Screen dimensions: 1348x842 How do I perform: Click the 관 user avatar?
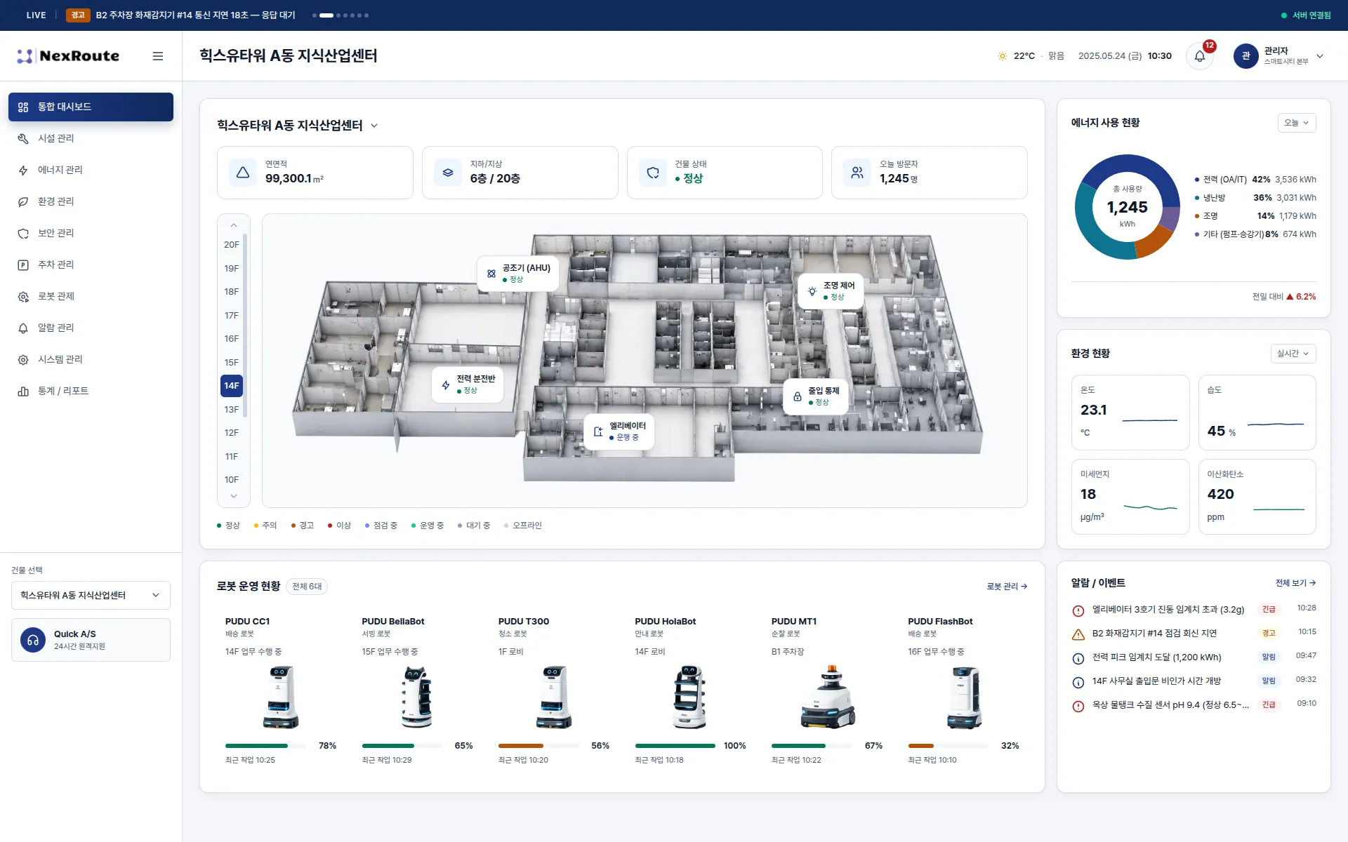pos(1245,56)
